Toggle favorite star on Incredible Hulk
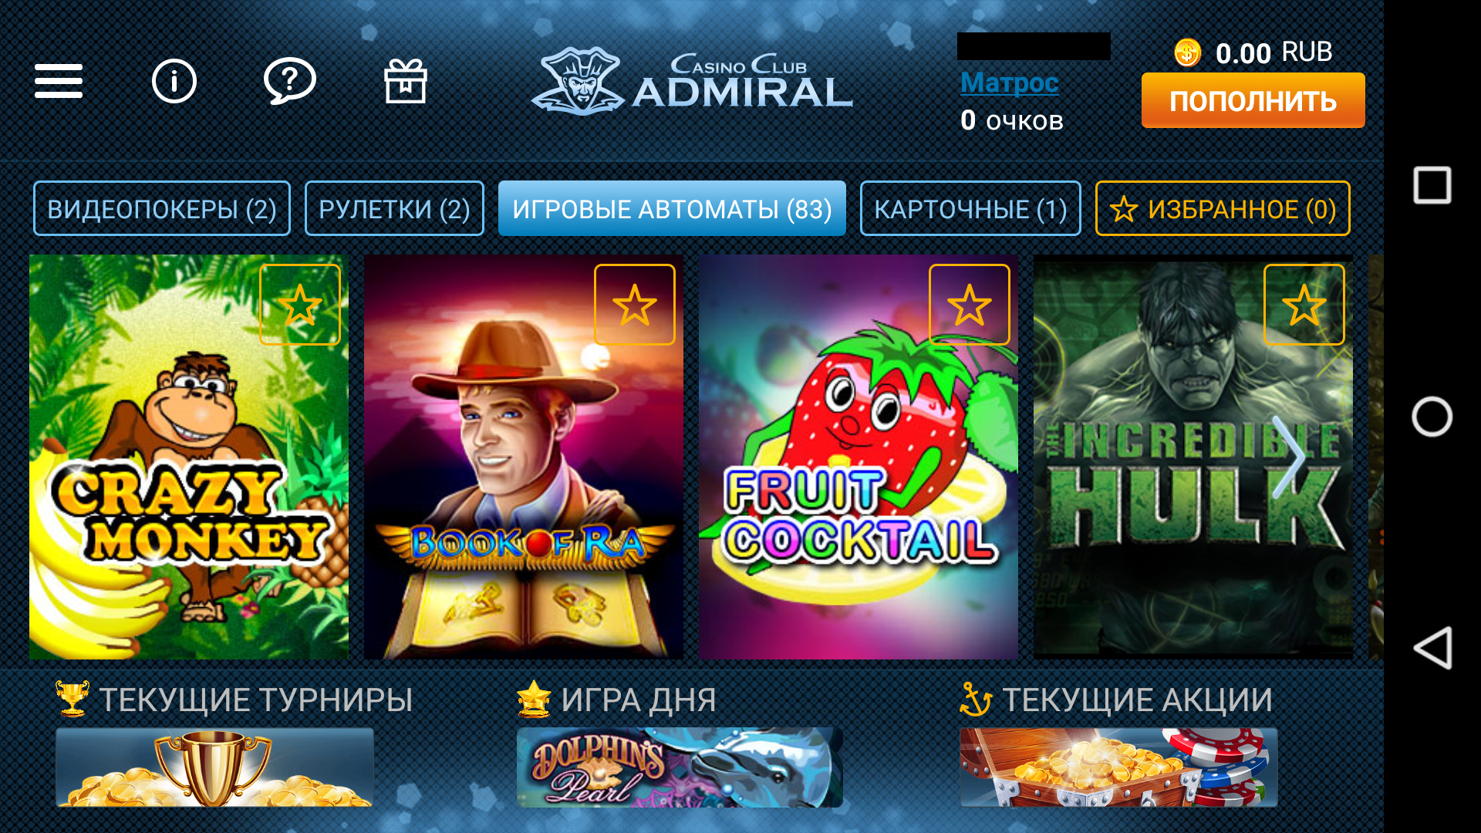Image resolution: width=1481 pixels, height=833 pixels. pyautogui.click(x=1304, y=305)
